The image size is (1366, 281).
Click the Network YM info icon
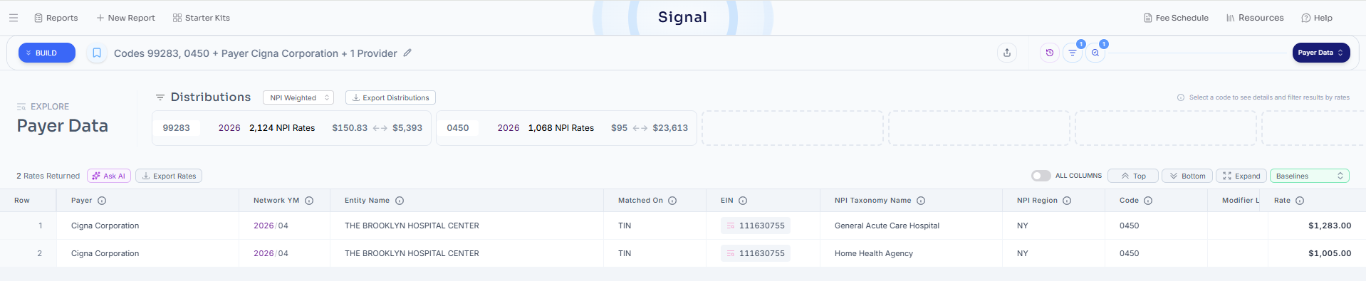tap(309, 201)
